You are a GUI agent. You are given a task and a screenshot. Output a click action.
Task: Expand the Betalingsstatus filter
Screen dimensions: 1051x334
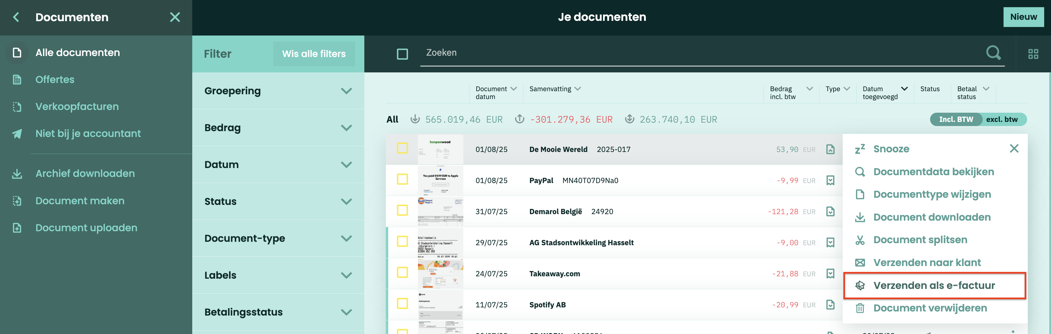click(278, 312)
